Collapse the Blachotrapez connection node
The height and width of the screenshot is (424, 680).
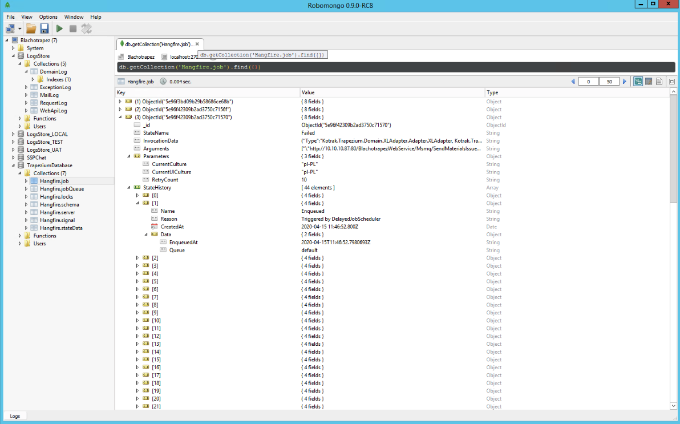[6, 41]
